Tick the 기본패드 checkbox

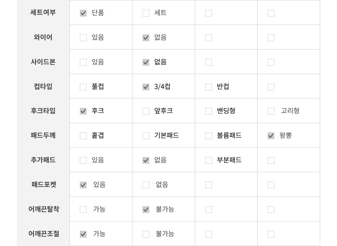click(146, 136)
